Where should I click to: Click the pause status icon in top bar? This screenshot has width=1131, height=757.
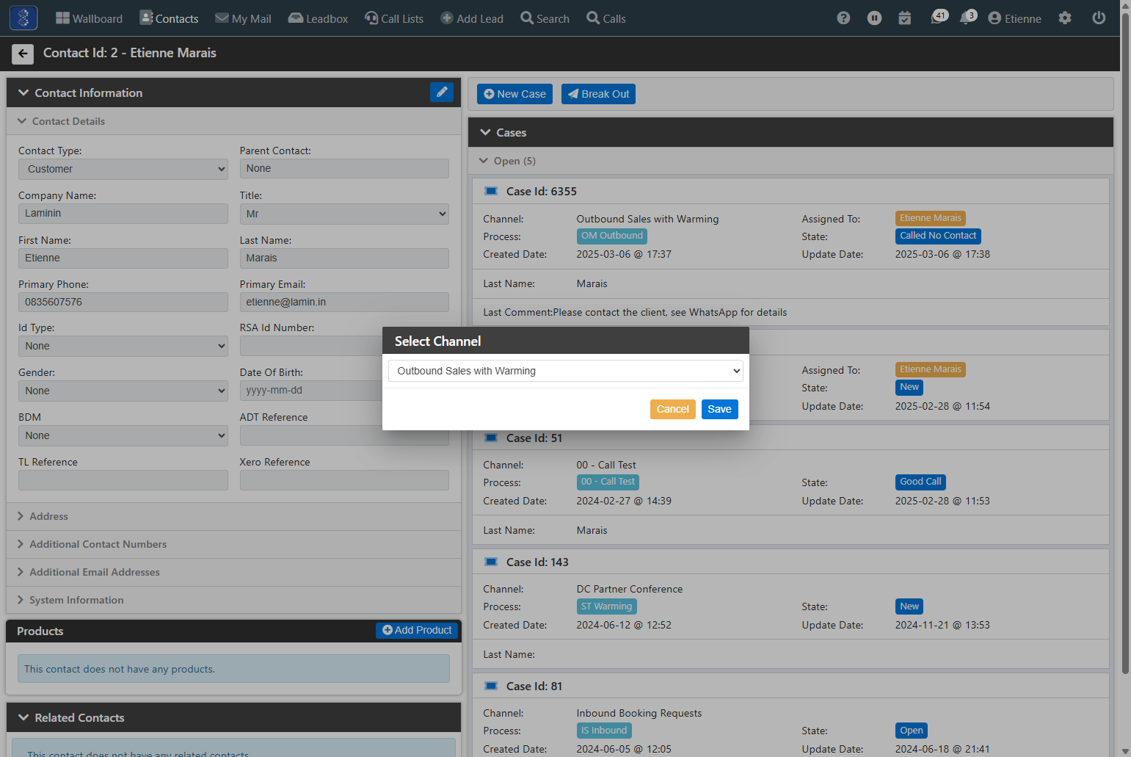[x=874, y=18]
